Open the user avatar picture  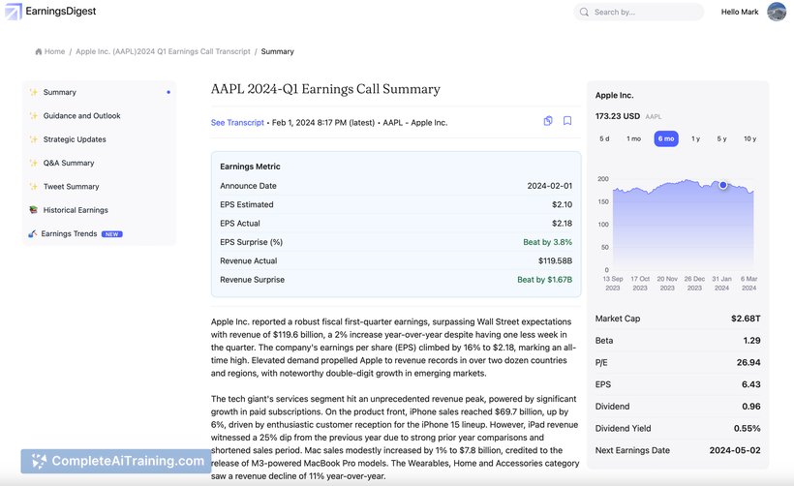777,12
